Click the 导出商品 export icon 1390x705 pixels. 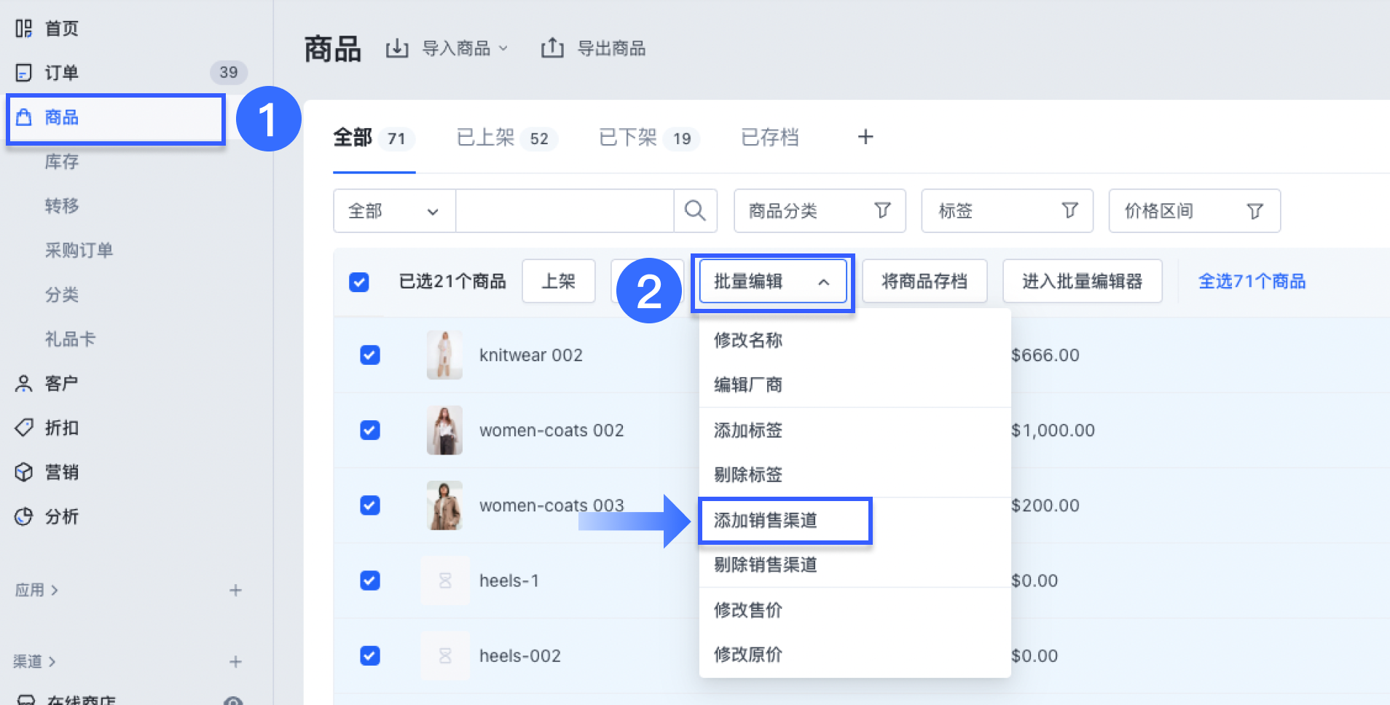[x=552, y=48]
